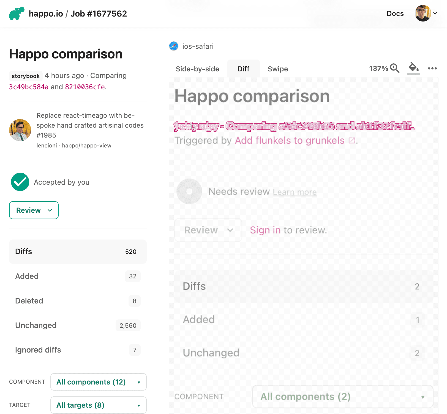Viewport: 447px width, 414px height.
Task: Switch to the Swipe tab
Action: pyautogui.click(x=277, y=69)
